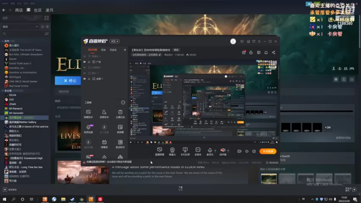Open the +36 more achievements indicator
The height and width of the screenshot is (203, 361).
coord(328,127)
